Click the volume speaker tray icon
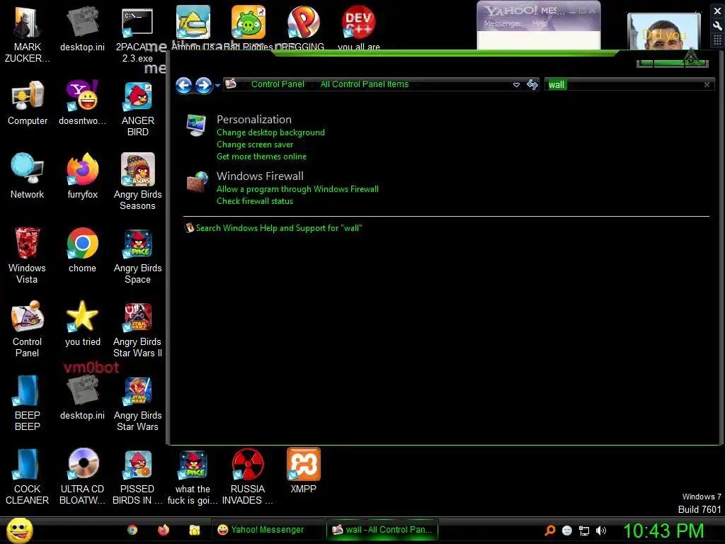 click(601, 531)
